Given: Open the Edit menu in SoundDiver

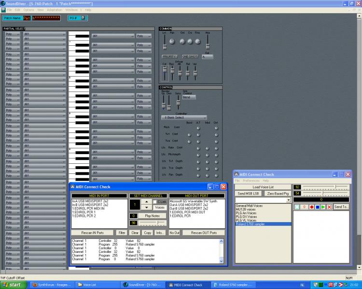Looking at the screenshot, I should [17, 10].
